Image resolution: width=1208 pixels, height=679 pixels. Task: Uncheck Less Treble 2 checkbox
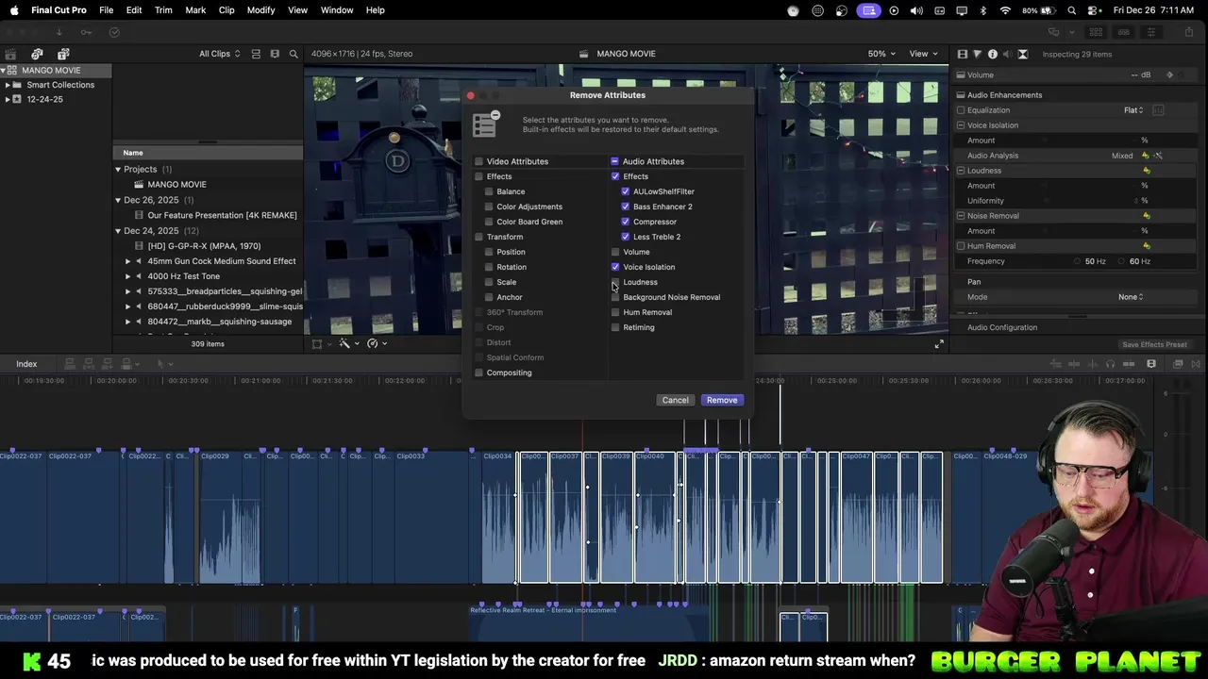coord(625,237)
